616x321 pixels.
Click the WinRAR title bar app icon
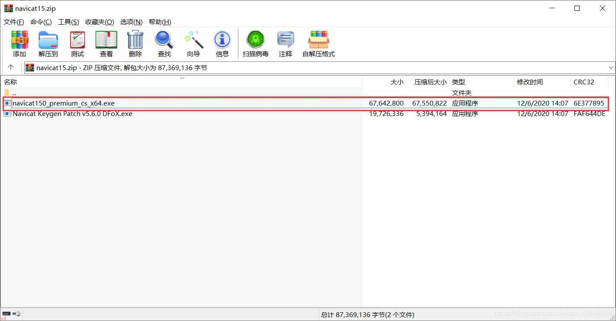coord(8,8)
